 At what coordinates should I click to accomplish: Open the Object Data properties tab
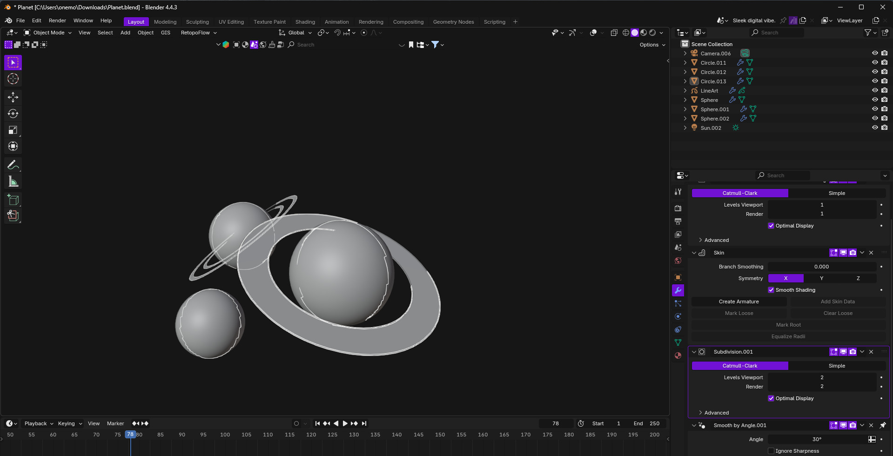[678, 342]
